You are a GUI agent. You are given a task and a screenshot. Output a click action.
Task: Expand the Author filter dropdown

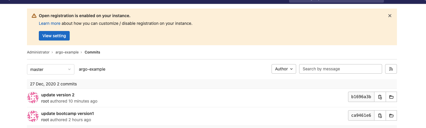(284, 69)
